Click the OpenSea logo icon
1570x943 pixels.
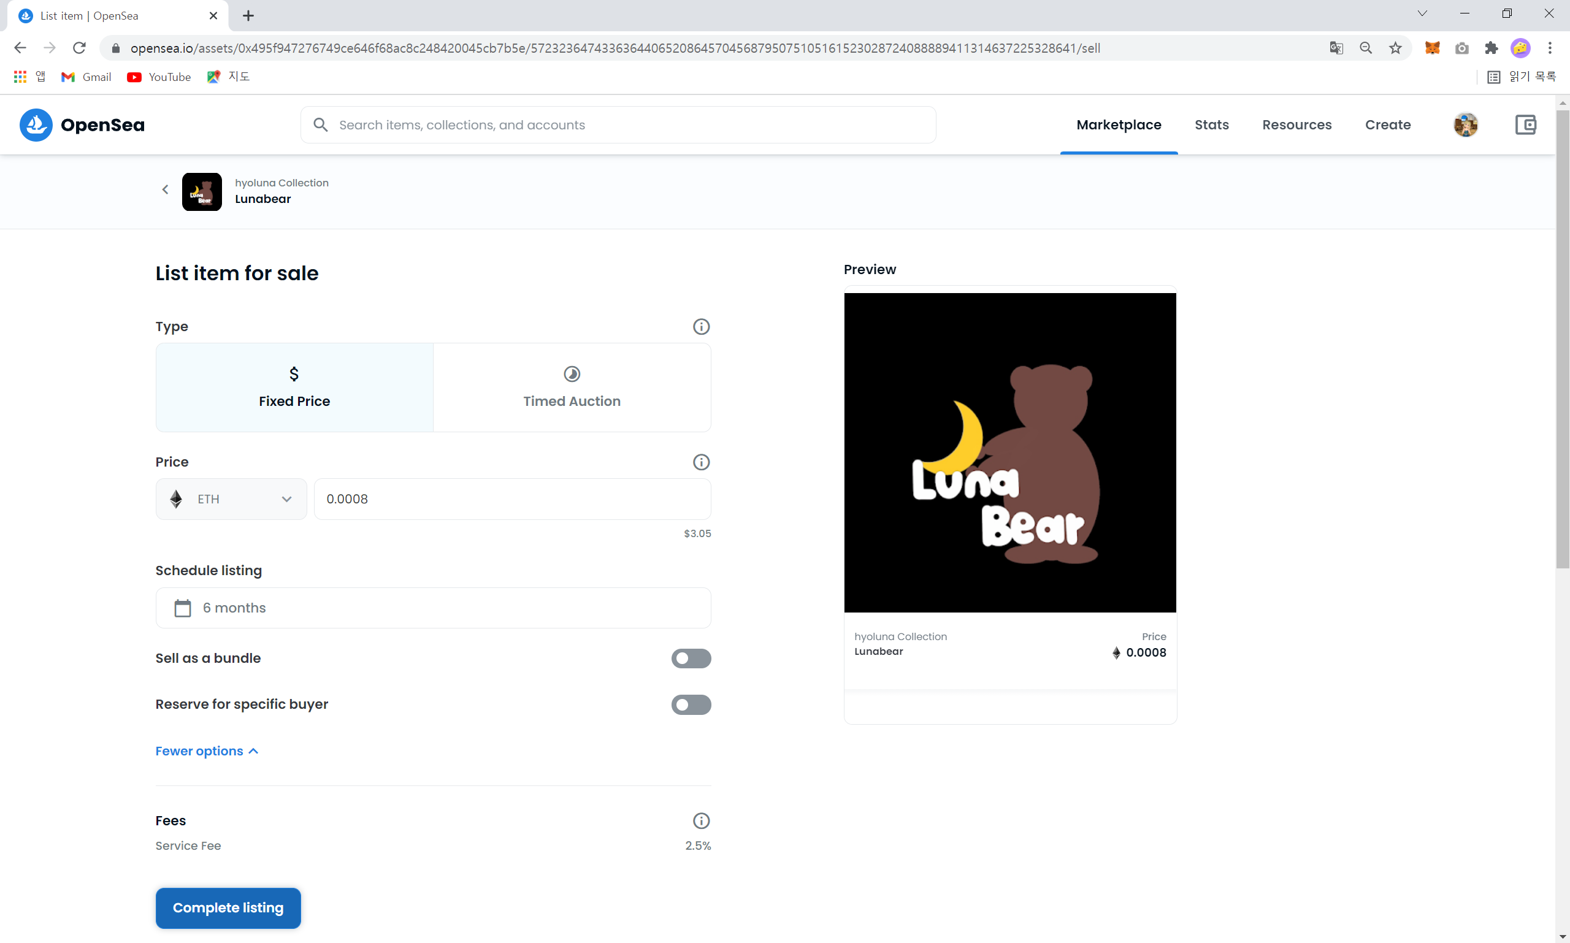coord(36,124)
